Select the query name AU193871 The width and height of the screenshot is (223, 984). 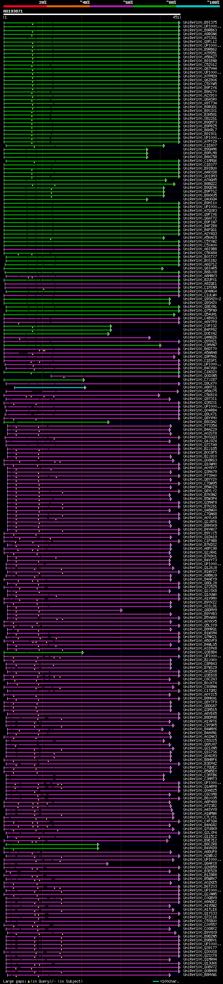(x=13, y=12)
